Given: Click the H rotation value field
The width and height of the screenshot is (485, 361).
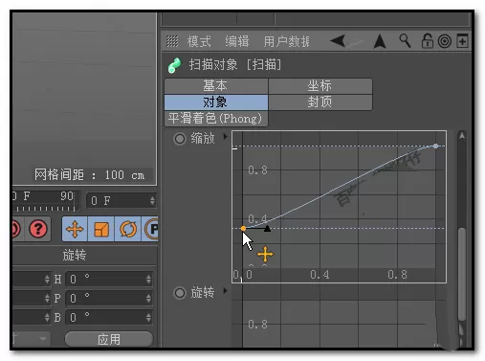Looking at the screenshot, I should [x=109, y=280].
